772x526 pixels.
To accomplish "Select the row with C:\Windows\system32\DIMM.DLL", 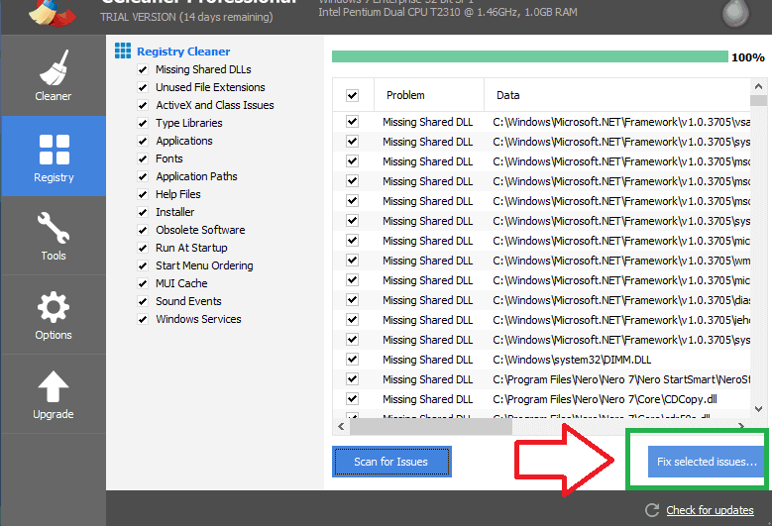I will click(x=541, y=360).
